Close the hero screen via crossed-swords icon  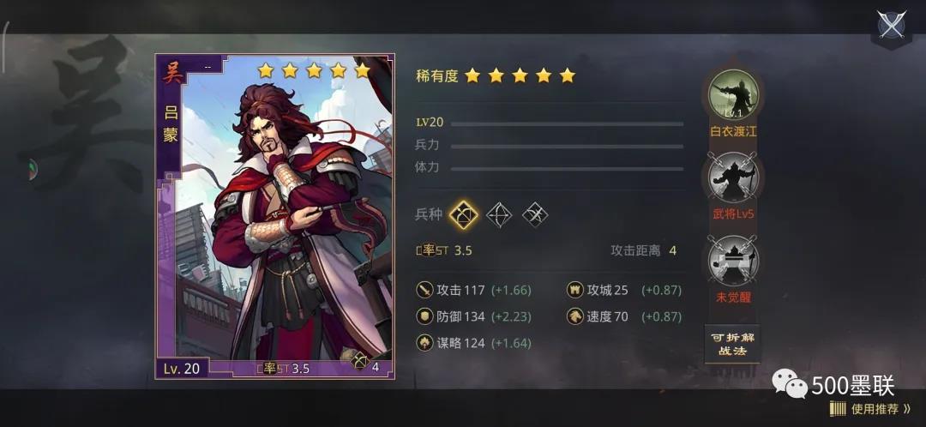pos(891,25)
